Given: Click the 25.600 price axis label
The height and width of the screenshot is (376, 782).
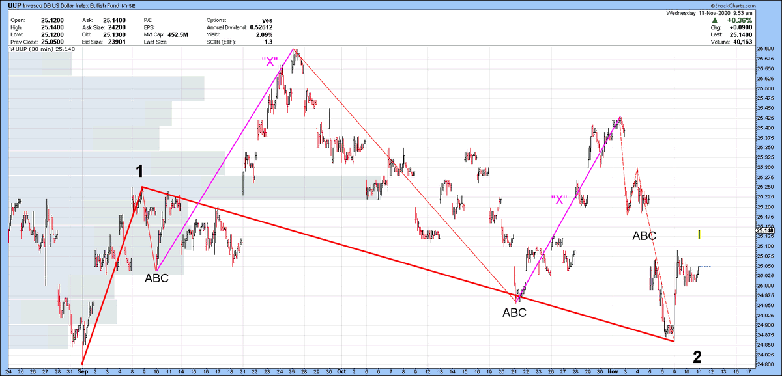Looking at the screenshot, I should coord(766,49).
